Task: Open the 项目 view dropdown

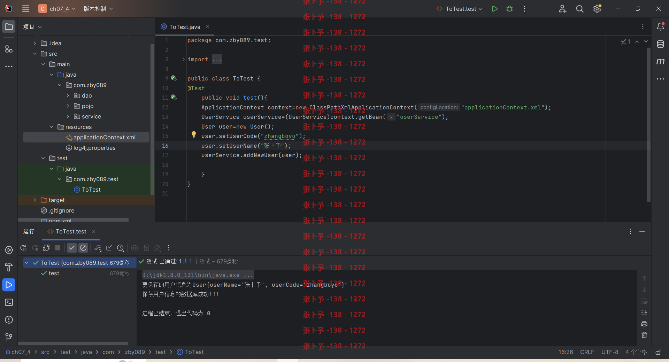Action: point(32,27)
